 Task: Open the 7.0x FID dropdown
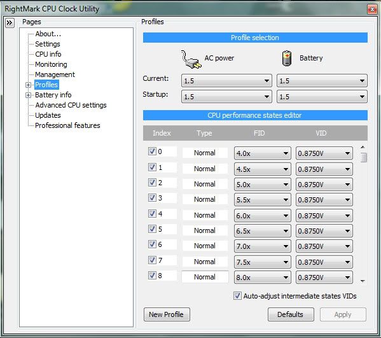point(263,246)
